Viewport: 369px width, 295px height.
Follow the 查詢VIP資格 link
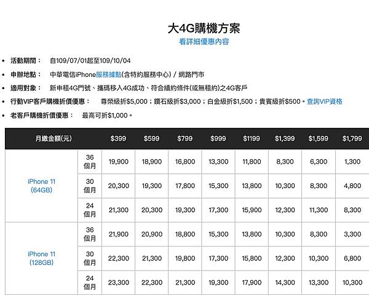324,101
